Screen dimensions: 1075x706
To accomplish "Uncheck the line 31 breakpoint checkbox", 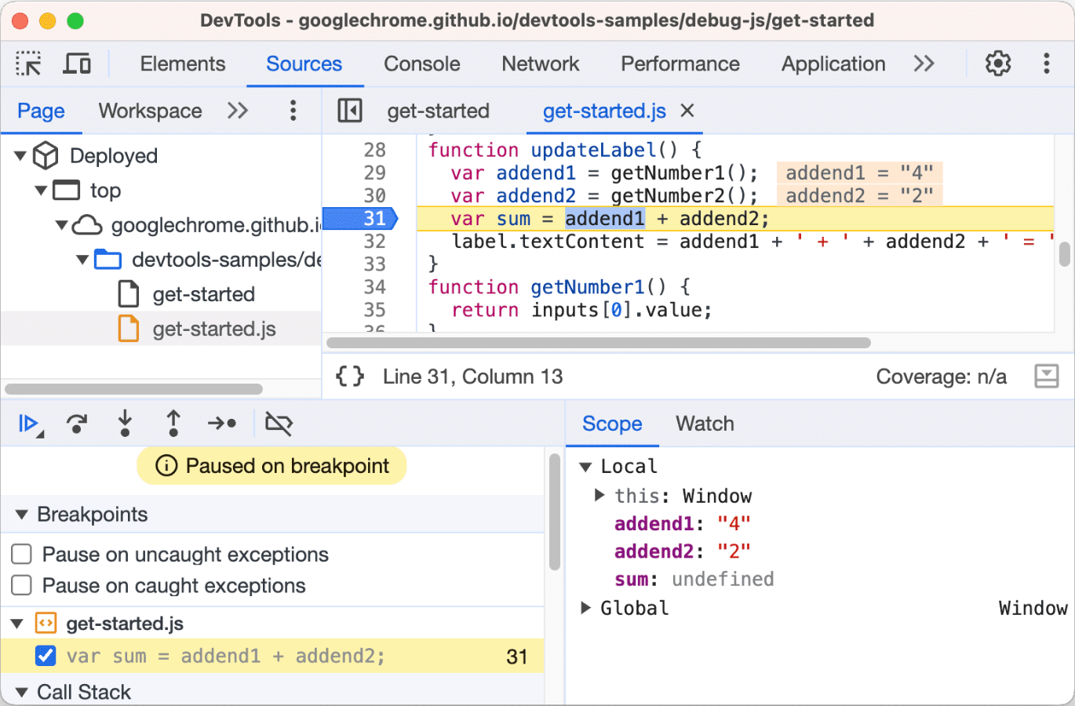I will click(x=46, y=656).
